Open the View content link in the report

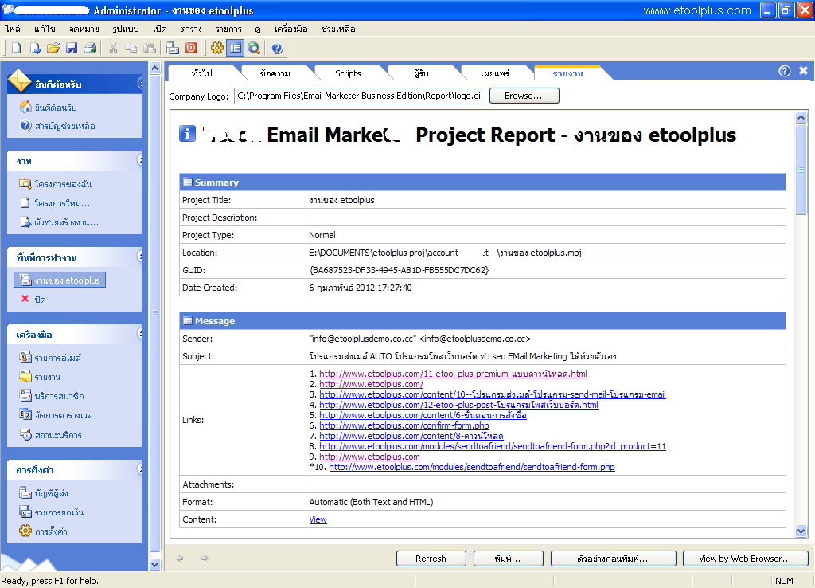click(x=318, y=519)
